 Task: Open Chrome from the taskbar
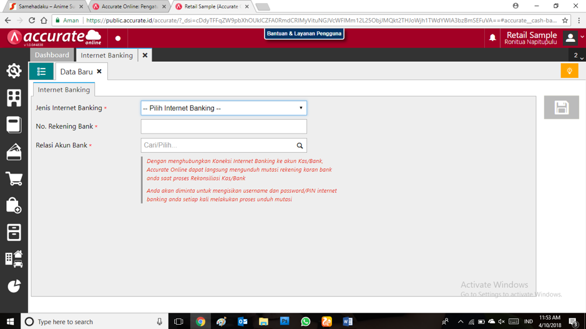pyautogui.click(x=200, y=322)
